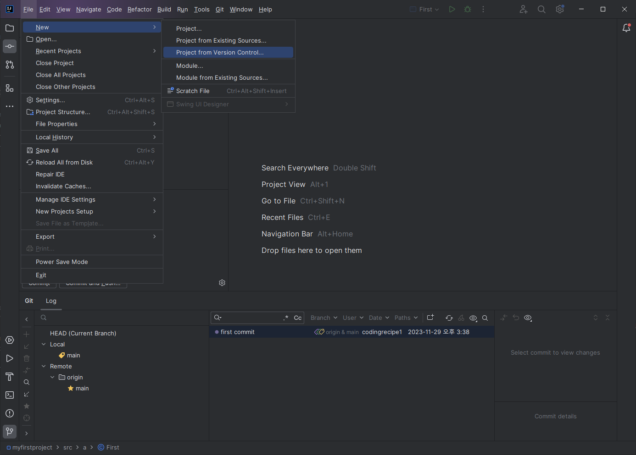Switch to the Git tab
636x455 pixels.
click(29, 301)
